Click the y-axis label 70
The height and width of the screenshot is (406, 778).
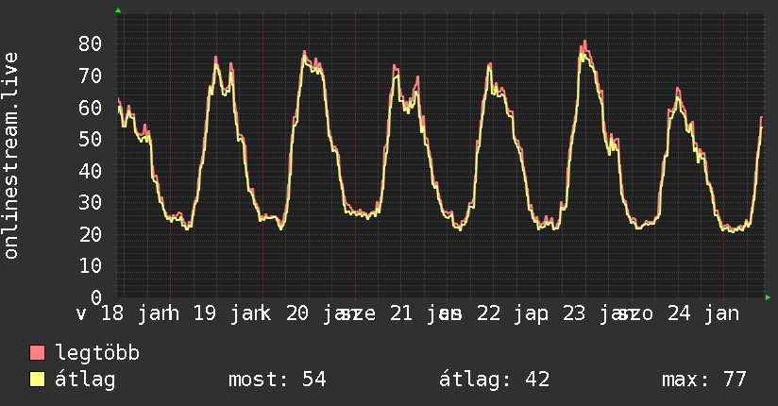click(x=90, y=76)
